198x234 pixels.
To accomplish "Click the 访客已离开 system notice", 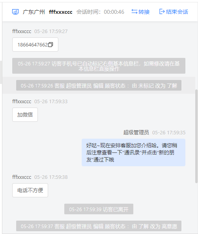I will [99, 209].
